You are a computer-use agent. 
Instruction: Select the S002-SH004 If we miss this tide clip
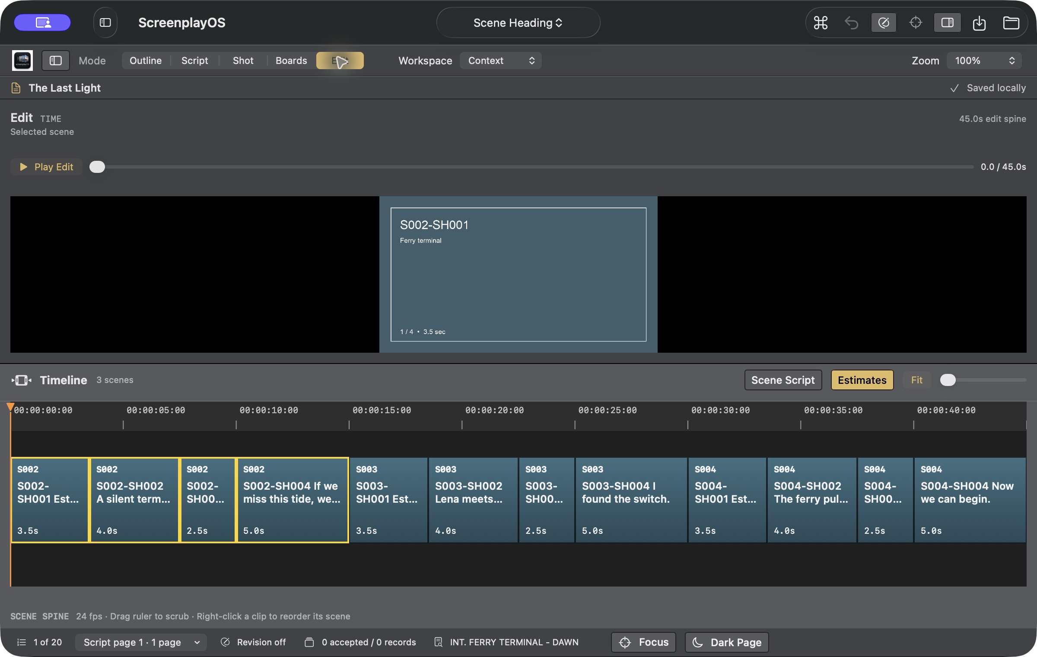(x=293, y=500)
